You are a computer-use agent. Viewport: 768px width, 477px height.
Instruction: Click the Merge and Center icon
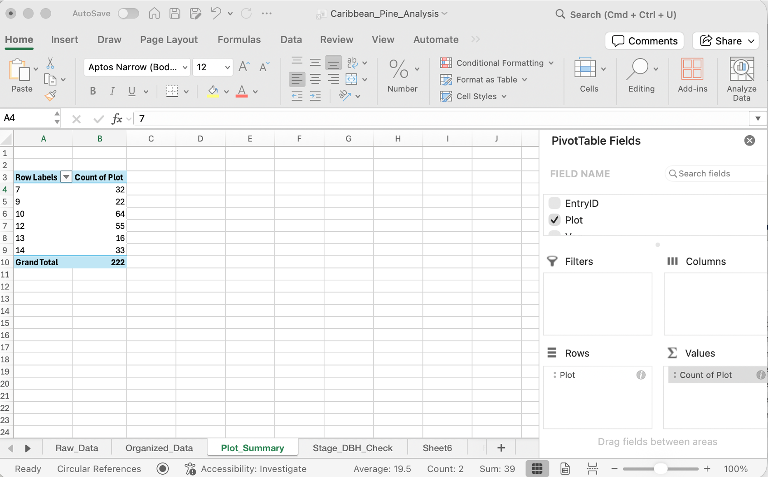(x=351, y=79)
